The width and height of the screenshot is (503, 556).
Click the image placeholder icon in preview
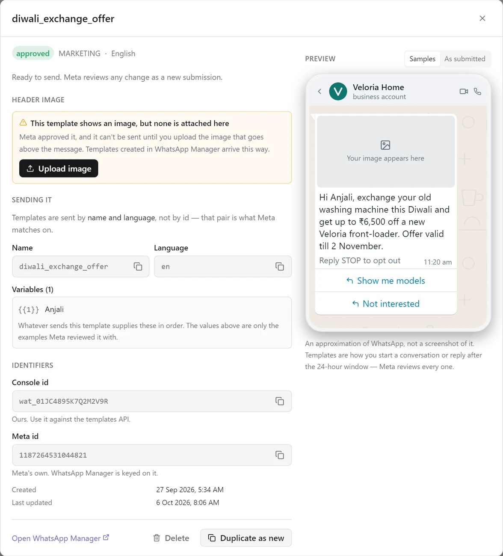[385, 145]
